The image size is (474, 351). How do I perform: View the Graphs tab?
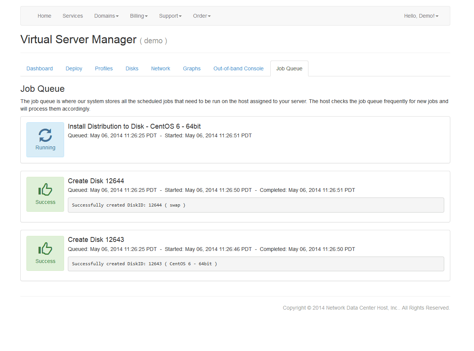point(192,68)
